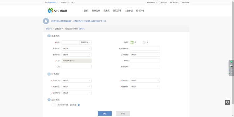Viewport: 234px width, 117px height.
Task: Click the green shield icon on side widget
Action: [231, 62]
